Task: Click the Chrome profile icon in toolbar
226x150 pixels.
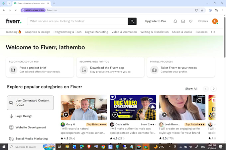Action: pyautogui.click(x=210, y=10)
